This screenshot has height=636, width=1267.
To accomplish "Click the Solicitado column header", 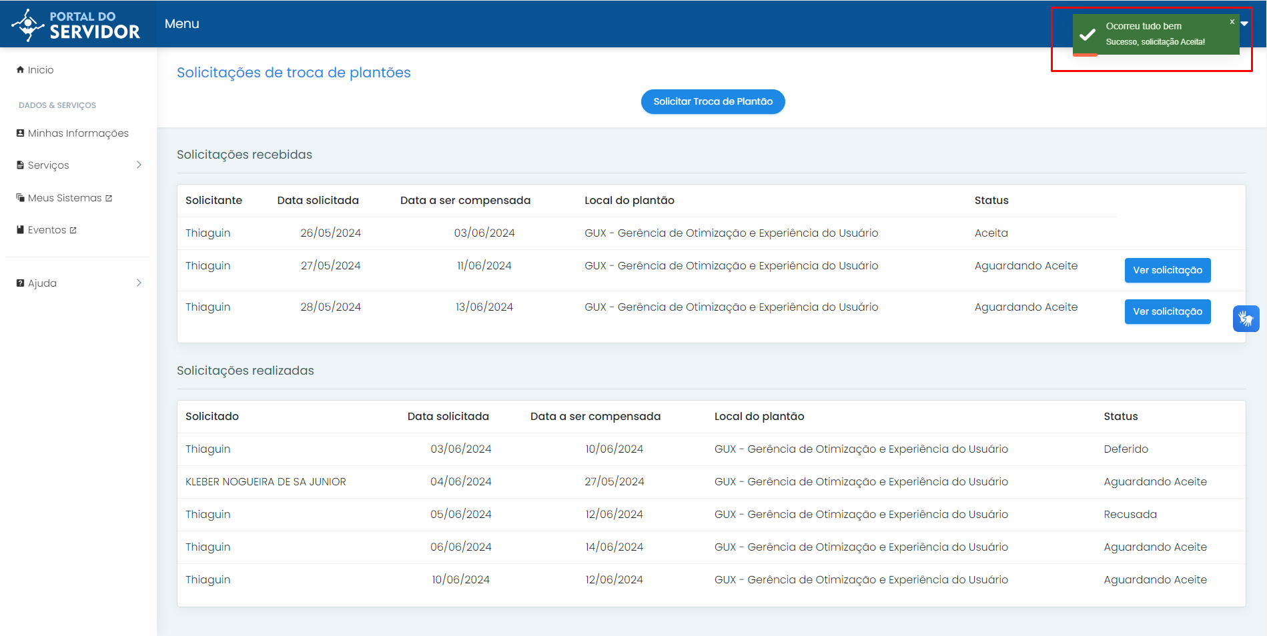I will click(212, 417).
